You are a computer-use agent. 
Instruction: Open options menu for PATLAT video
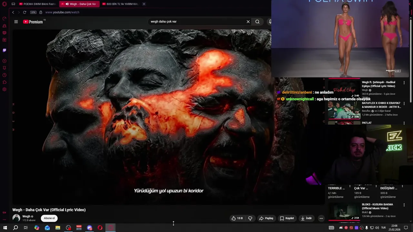(x=404, y=123)
